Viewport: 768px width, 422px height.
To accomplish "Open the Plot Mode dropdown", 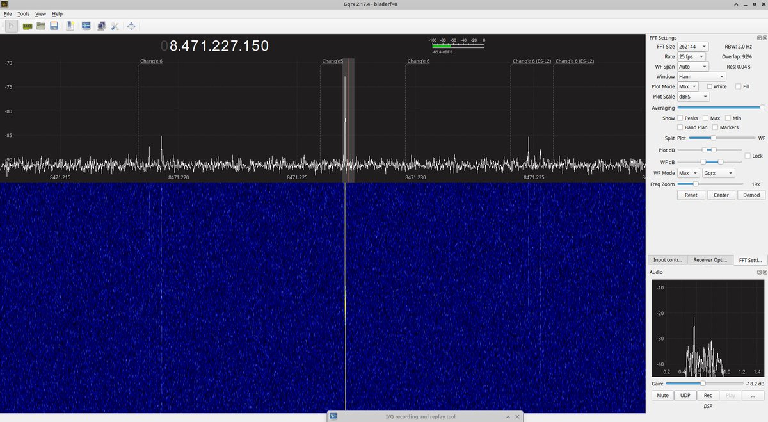I will 688,86.
